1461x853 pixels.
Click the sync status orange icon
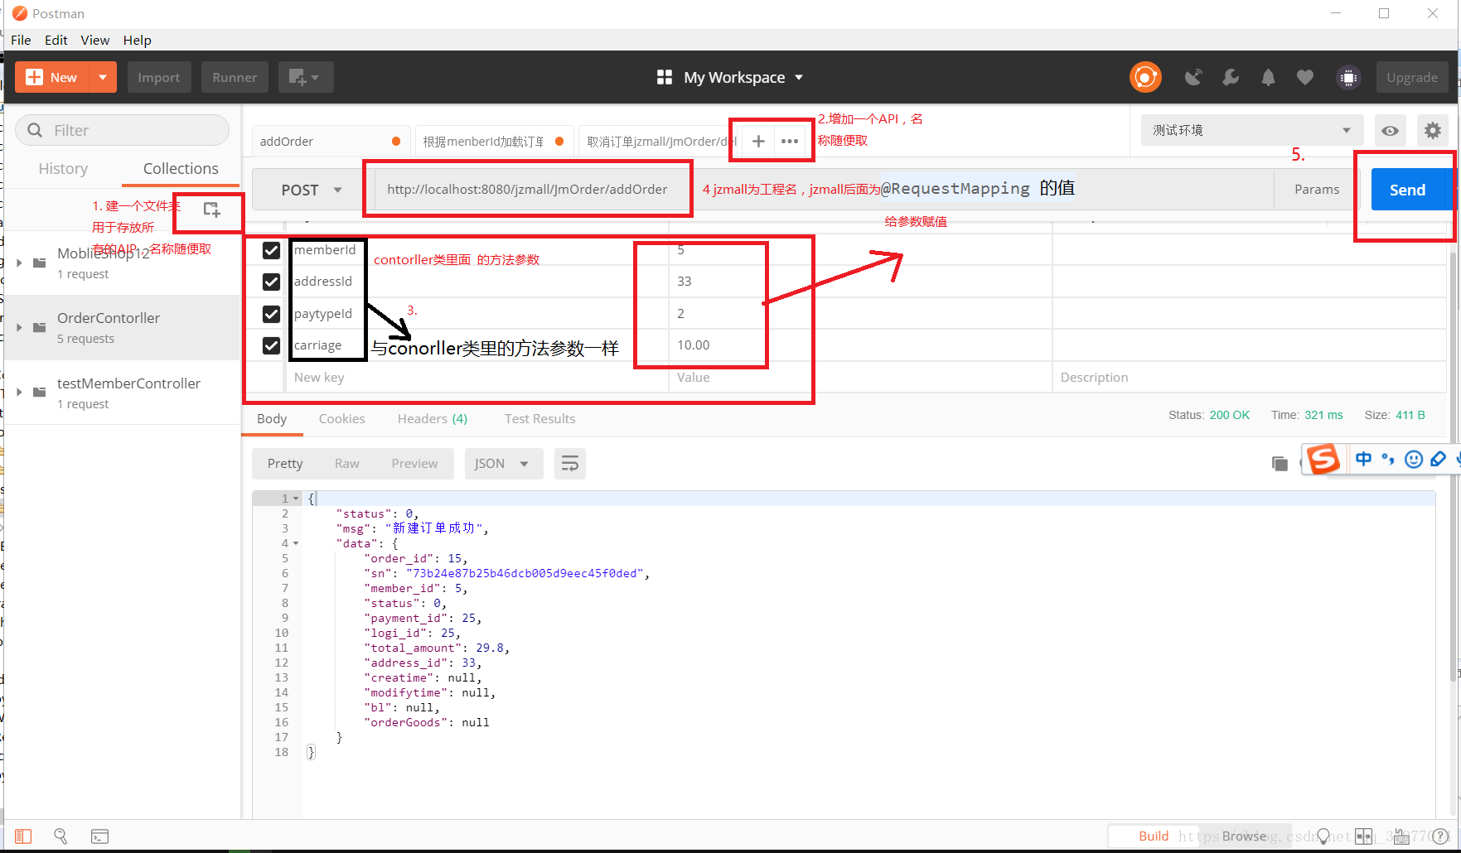(x=1145, y=77)
